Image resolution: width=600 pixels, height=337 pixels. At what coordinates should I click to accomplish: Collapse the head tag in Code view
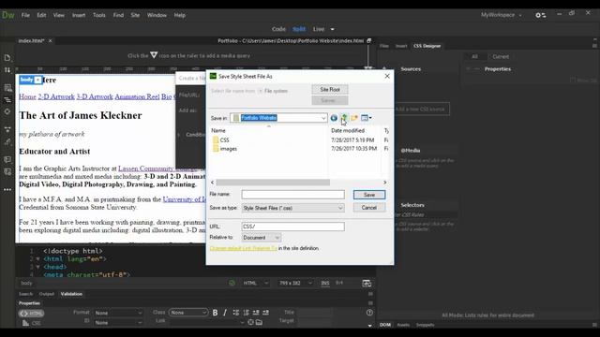(x=37, y=267)
